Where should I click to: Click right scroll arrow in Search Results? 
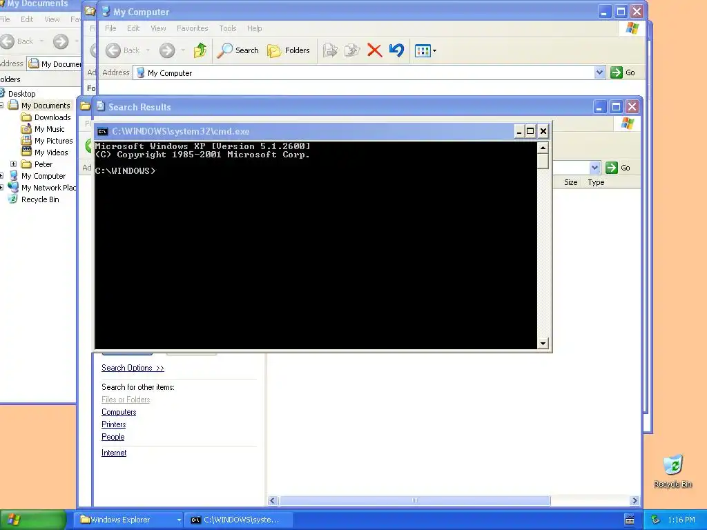pos(635,501)
